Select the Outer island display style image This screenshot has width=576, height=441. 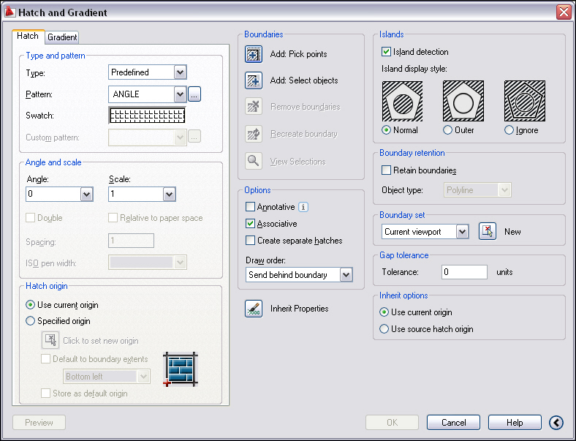463,101
